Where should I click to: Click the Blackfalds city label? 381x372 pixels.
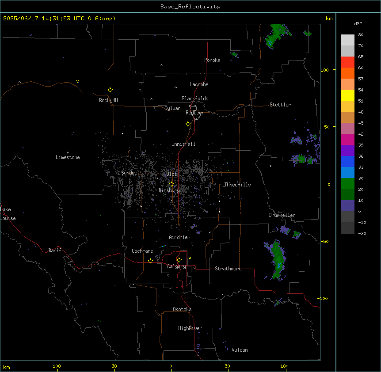pyautogui.click(x=195, y=99)
